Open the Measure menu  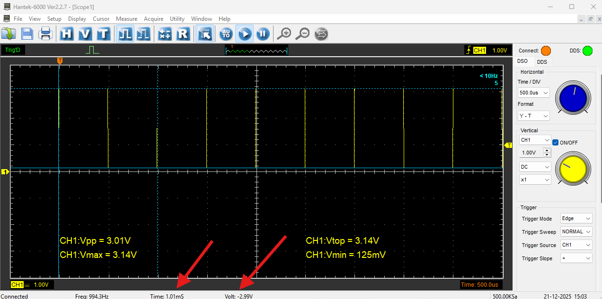click(127, 19)
